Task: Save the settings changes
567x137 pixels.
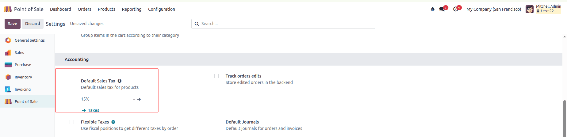Action: (x=12, y=24)
